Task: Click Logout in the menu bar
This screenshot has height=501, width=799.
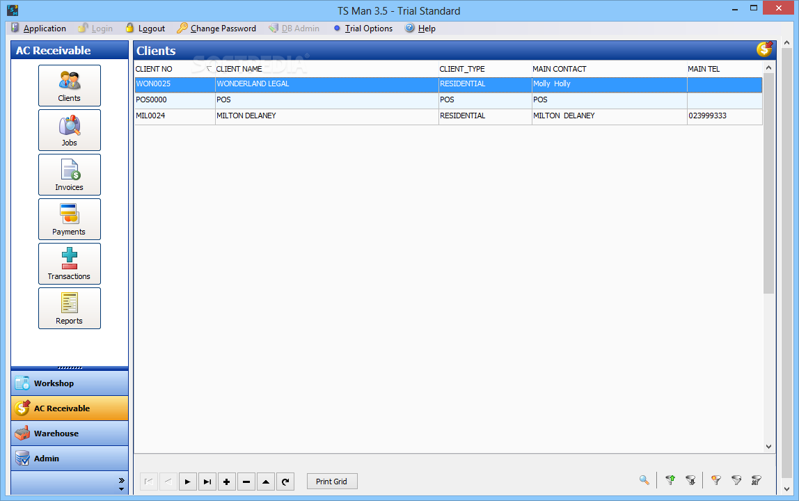Action: pos(145,29)
